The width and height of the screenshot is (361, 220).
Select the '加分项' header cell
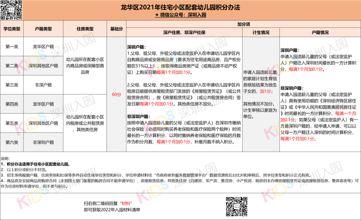tap(244, 24)
